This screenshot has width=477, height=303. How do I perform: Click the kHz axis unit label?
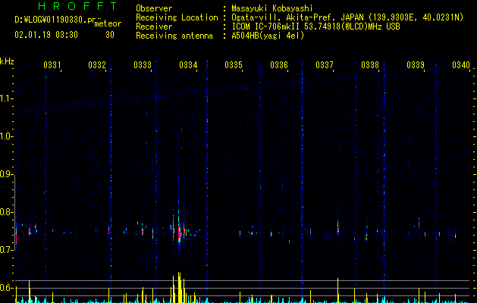(7, 61)
